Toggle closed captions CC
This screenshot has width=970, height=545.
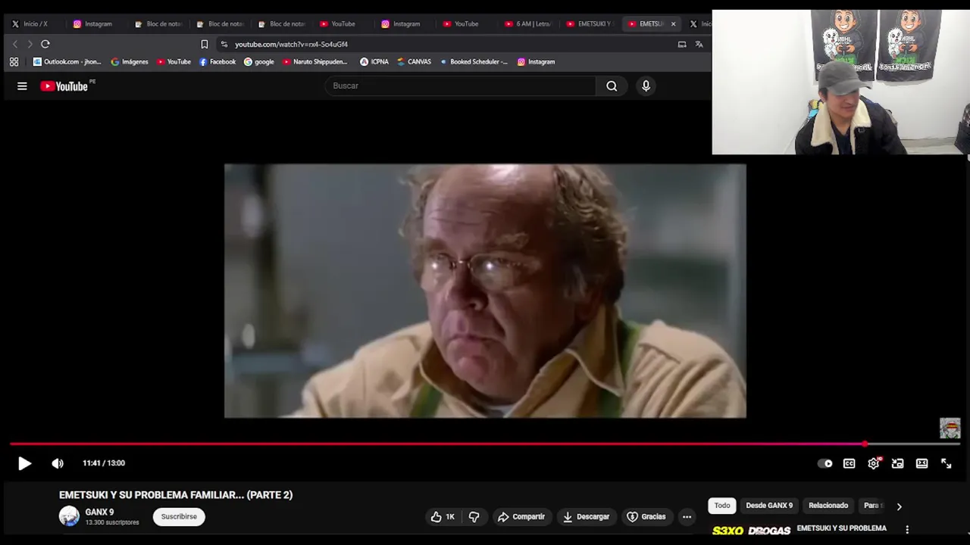pyautogui.click(x=849, y=463)
